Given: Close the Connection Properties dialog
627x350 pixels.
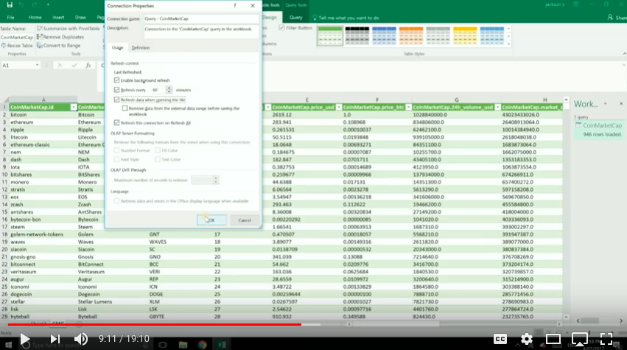Looking at the screenshot, I should tap(253, 6).
